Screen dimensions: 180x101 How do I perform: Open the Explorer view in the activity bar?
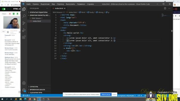pyautogui.click(x=24, y=9)
